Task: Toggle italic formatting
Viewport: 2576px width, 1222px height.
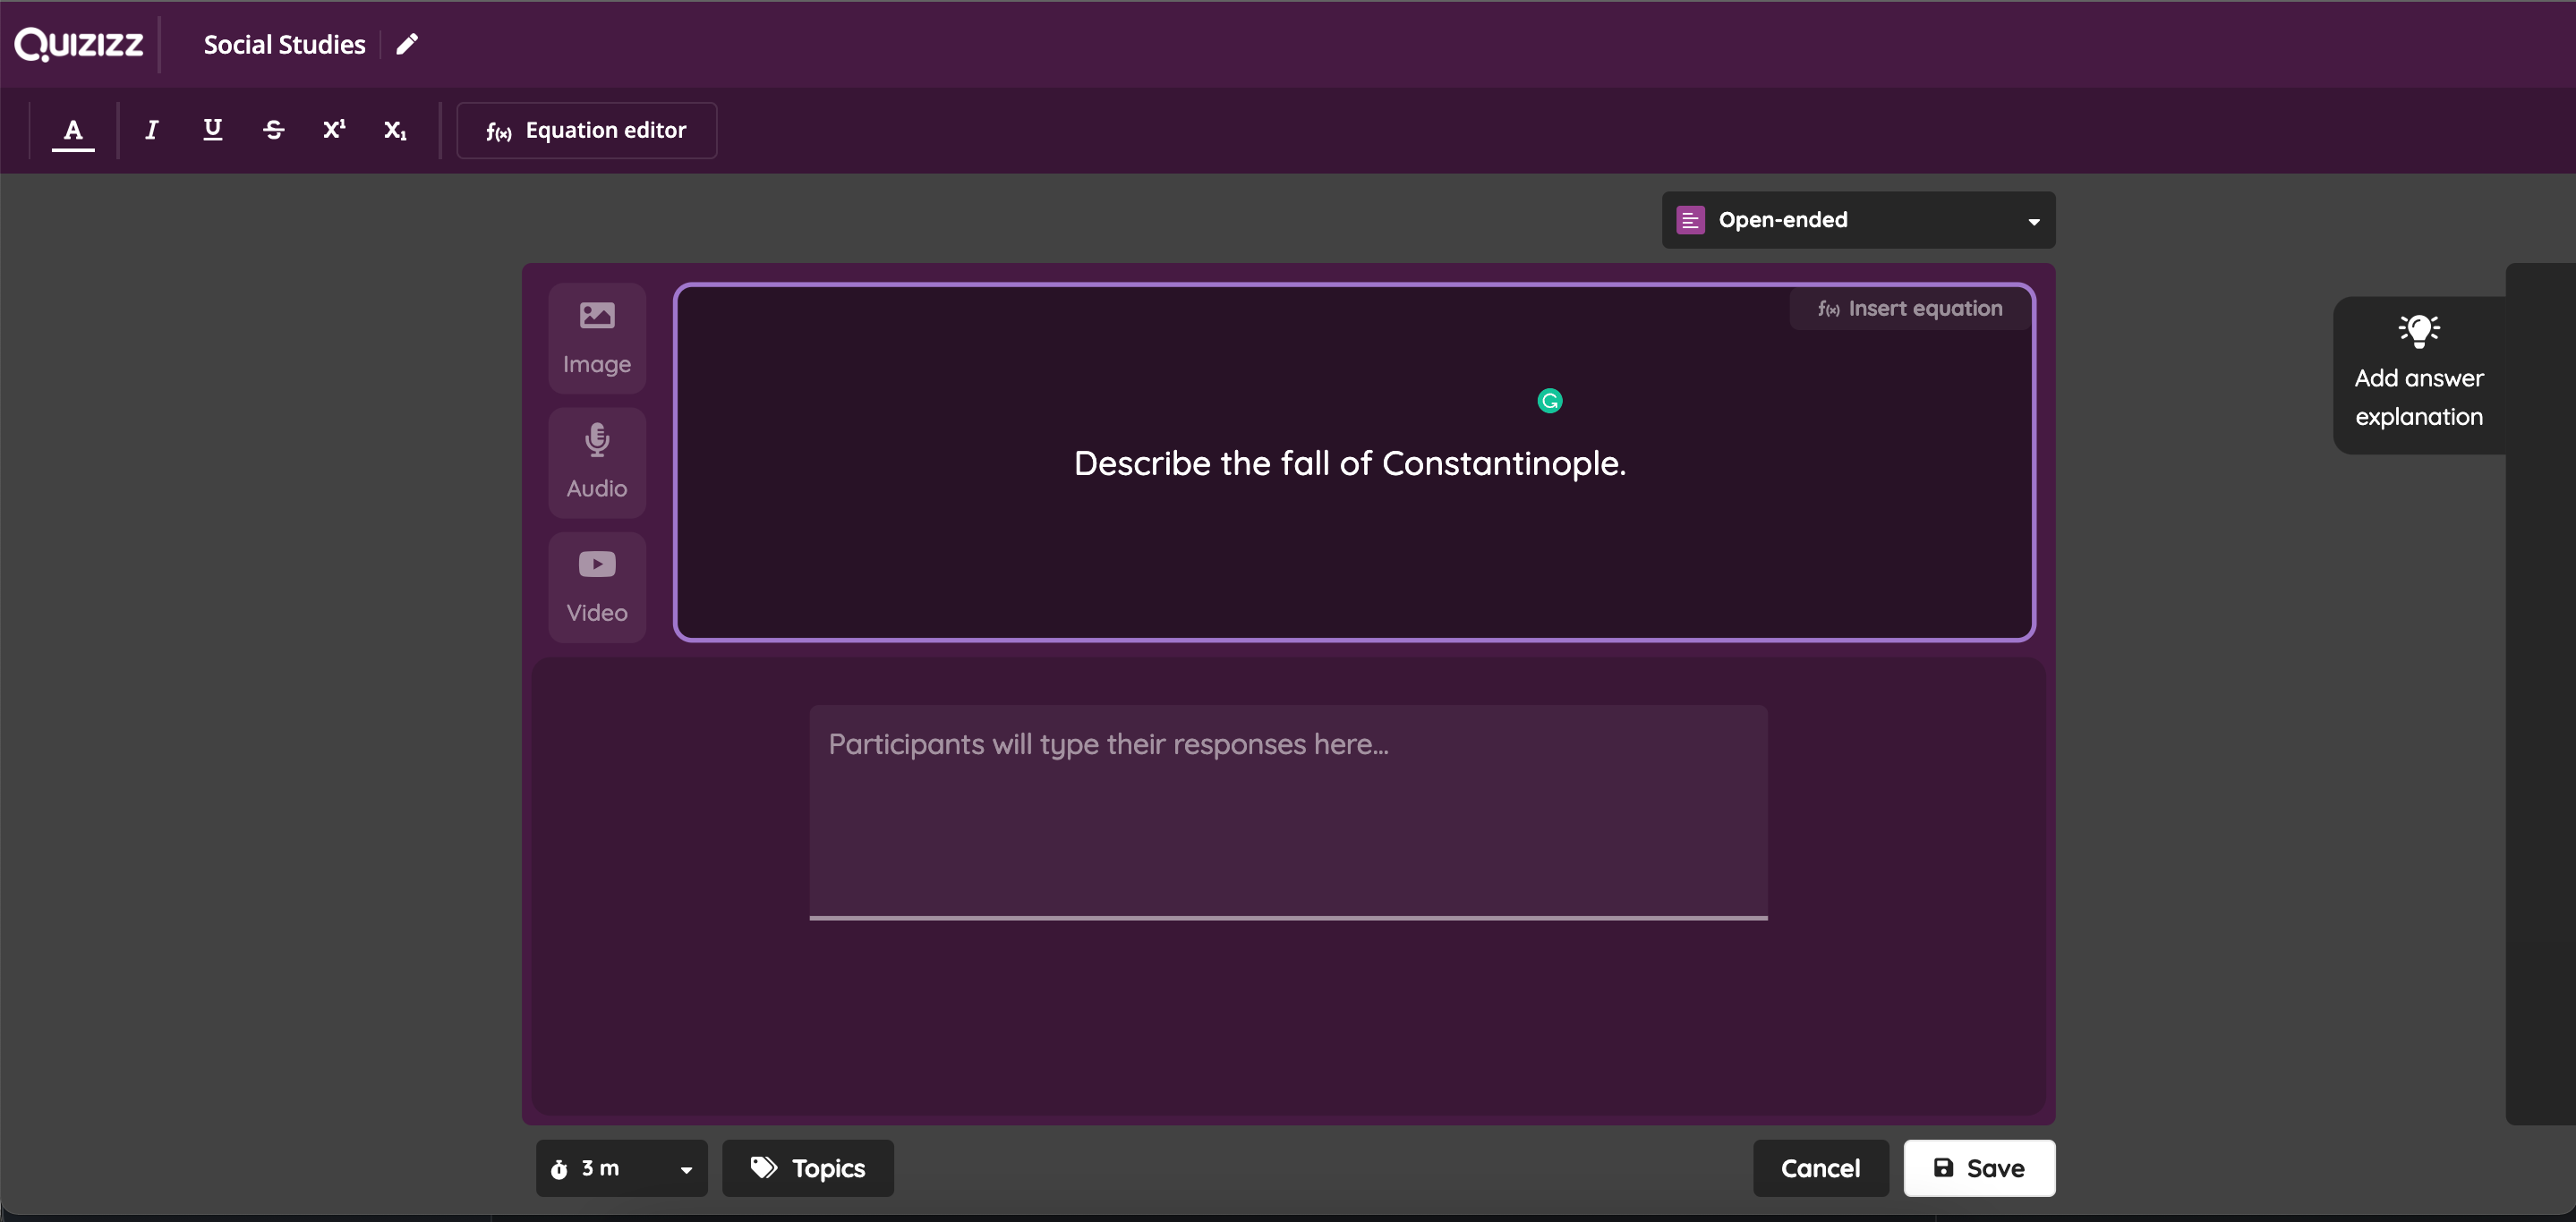Action: 151,130
